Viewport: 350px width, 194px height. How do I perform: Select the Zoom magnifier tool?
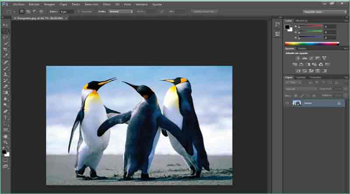coord(6,142)
